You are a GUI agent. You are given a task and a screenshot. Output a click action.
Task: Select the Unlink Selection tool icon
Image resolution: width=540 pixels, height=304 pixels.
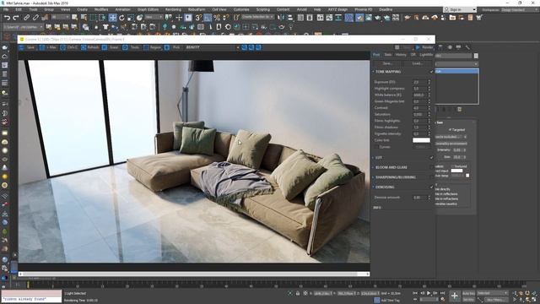pyautogui.click(x=35, y=18)
